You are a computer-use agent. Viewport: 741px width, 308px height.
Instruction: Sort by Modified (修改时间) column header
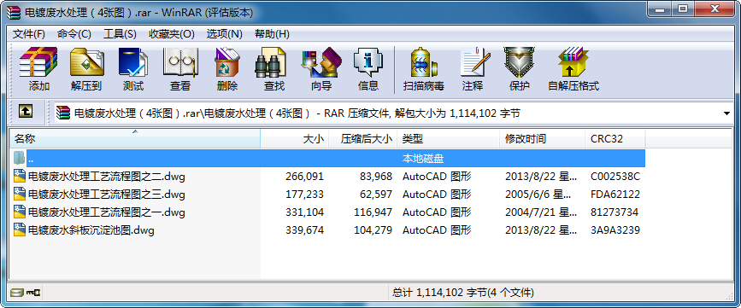pos(542,139)
